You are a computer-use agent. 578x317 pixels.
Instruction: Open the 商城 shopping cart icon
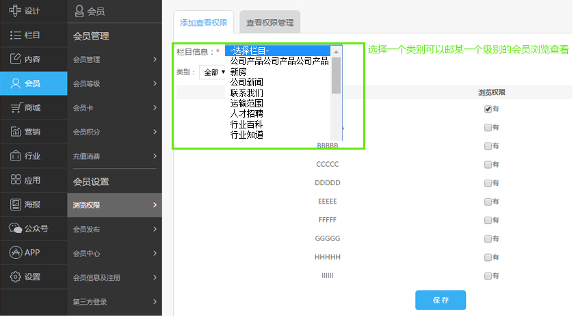(x=15, y=107)
